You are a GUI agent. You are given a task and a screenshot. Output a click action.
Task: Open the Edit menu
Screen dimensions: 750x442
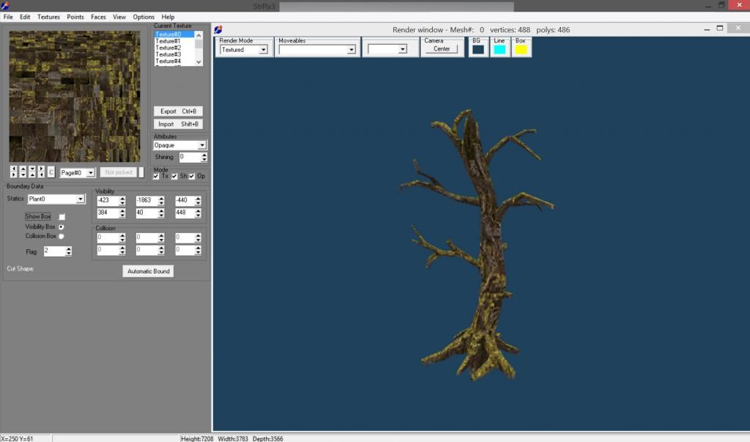[x=25, y=17]
